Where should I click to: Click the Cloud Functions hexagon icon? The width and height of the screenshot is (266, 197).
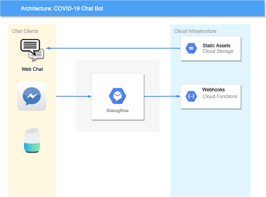click(191, 96)
